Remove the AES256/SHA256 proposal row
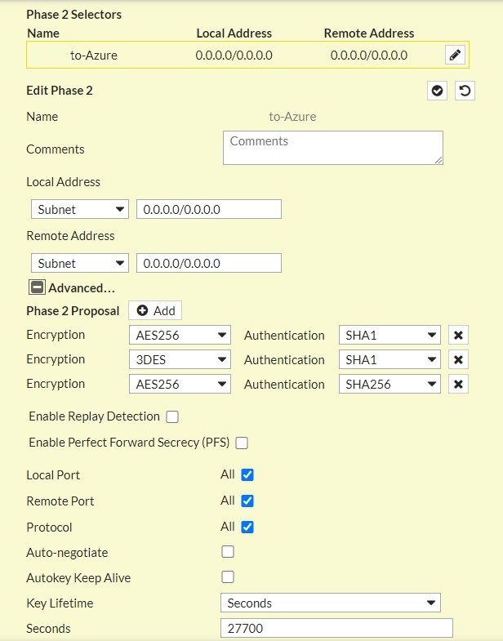Screen dimensions: 503x641 458,385
